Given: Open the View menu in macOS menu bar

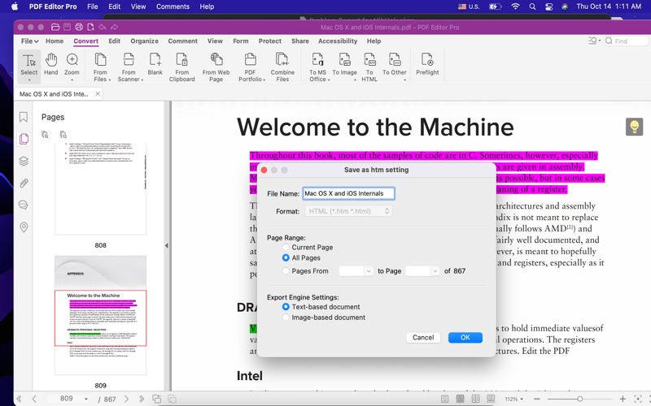Looking at the screenshot, I should click(x=138, y=6).
